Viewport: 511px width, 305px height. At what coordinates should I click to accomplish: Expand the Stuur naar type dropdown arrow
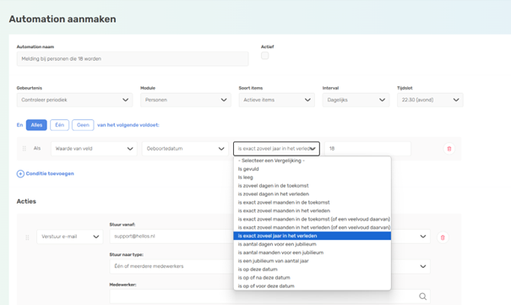point(422,266)
